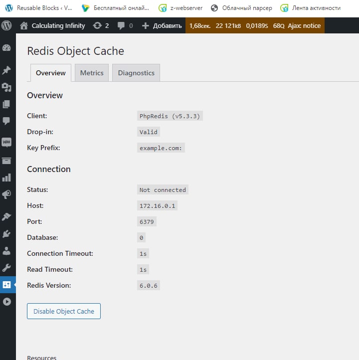
Task: Open Media library sidebar icon
Action: [6, 87]
